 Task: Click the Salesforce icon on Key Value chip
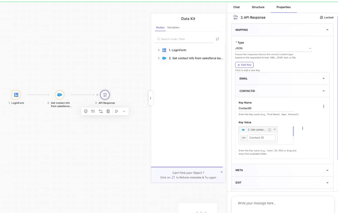(x=243, y=130)
